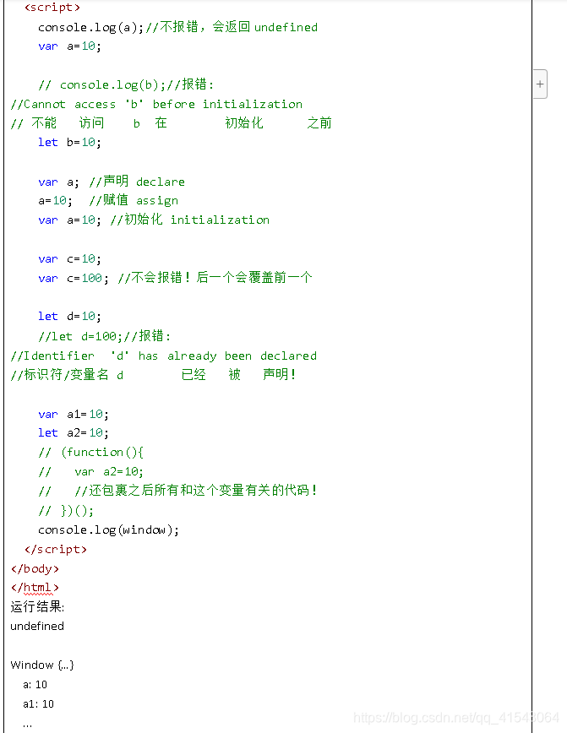Click the commented '(function(){' line
The width and height of the screenshot is (567, 733).
tap(90, 453)
